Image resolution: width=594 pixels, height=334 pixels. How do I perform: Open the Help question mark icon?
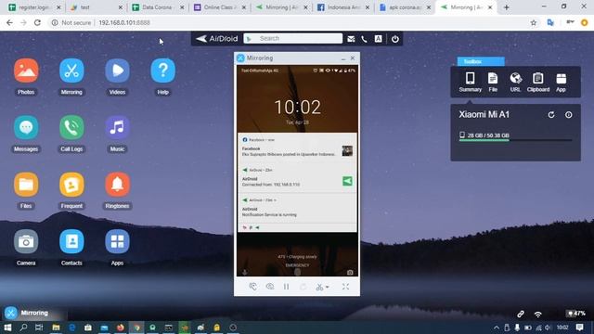click(163, 71)
